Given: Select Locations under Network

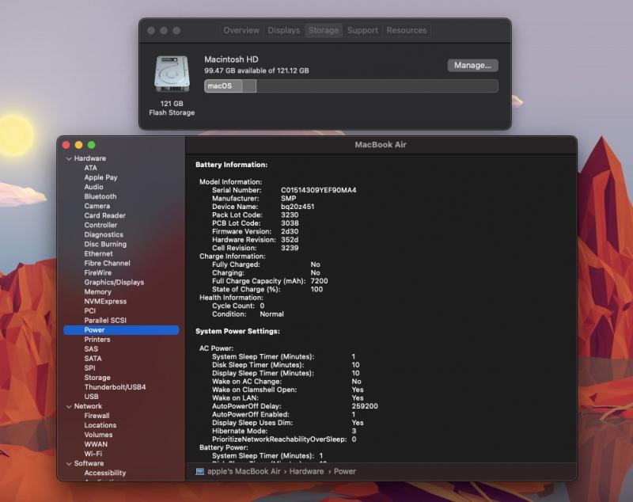Looking at the screenshot, I should (100, 425).
